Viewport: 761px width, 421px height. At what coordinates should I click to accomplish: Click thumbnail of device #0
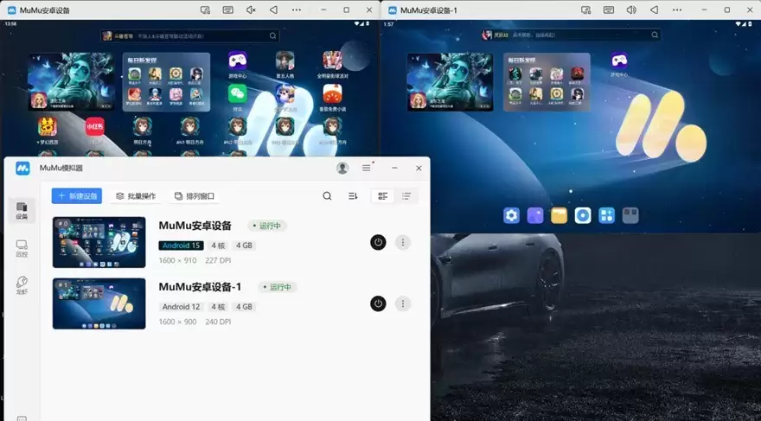tap(99, 242)
